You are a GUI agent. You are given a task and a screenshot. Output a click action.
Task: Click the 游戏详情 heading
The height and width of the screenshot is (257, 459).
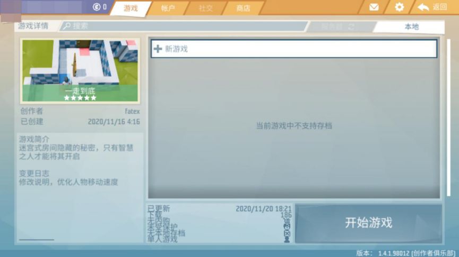click(x=33, y=26)
